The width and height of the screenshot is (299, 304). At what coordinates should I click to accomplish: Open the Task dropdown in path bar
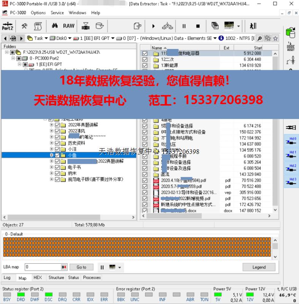click(x=46, y=38)
